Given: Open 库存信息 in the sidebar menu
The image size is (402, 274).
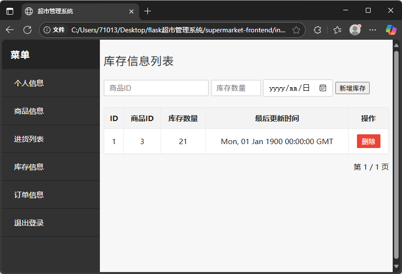Looking at the screenshot, I should 51,167.
